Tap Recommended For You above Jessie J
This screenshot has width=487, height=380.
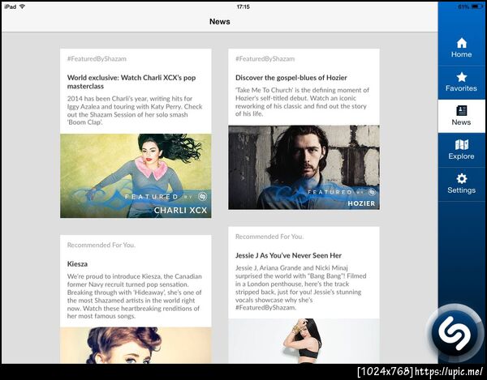click(269, 237)
